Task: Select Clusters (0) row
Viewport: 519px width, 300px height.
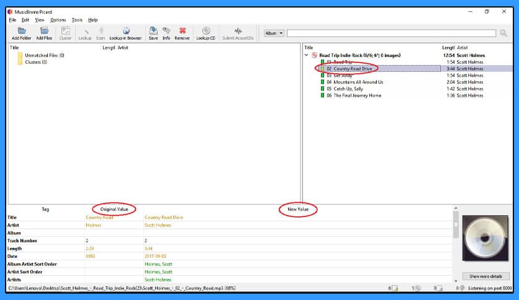Action: (36, 62)
